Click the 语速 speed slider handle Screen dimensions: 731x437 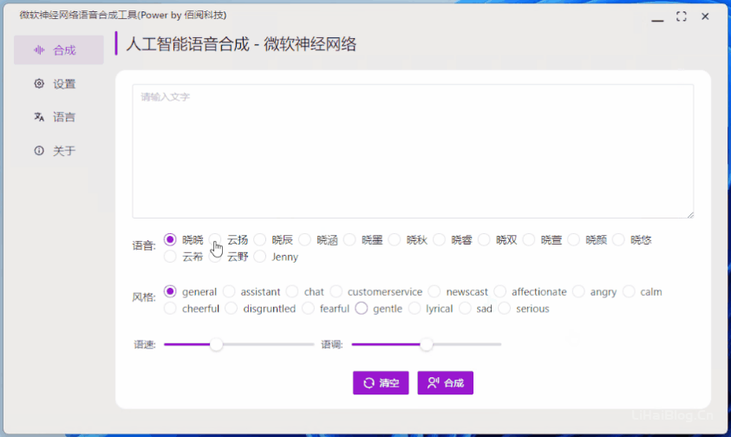(216, 344)
